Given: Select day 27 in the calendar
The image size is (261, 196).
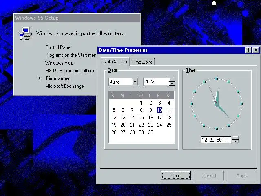Looking at the screenshot, I should point(123,132).
